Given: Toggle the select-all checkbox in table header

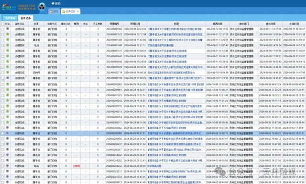Looking at the screenshot, I should coord(2,24).
